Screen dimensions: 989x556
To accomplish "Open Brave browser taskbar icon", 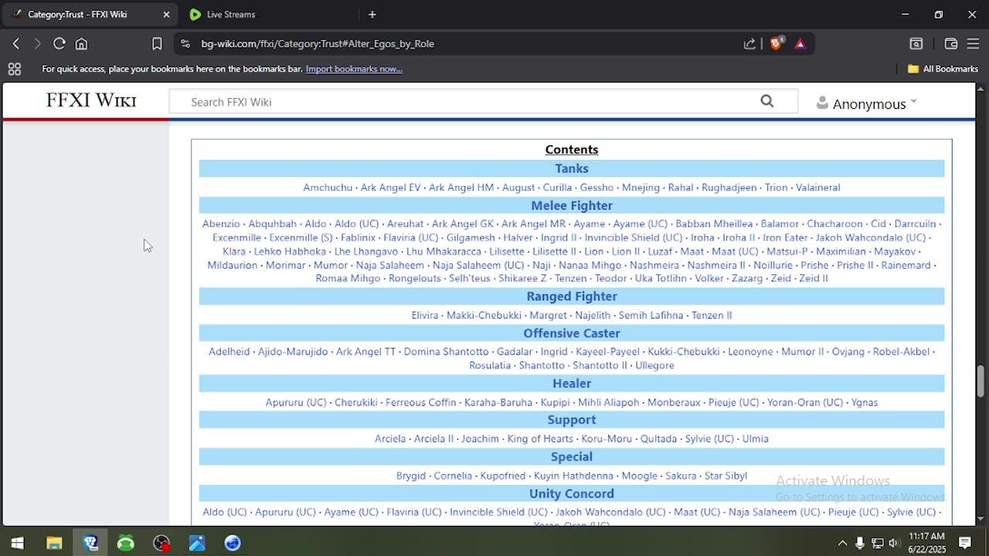I will [x=90, y=543].
